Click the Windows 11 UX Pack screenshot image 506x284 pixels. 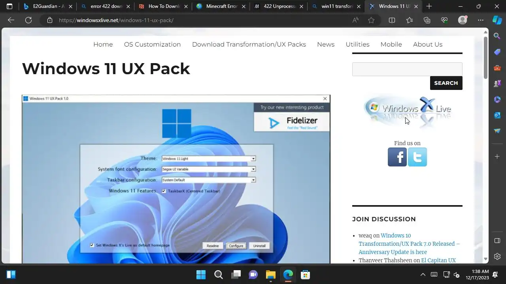176,179
